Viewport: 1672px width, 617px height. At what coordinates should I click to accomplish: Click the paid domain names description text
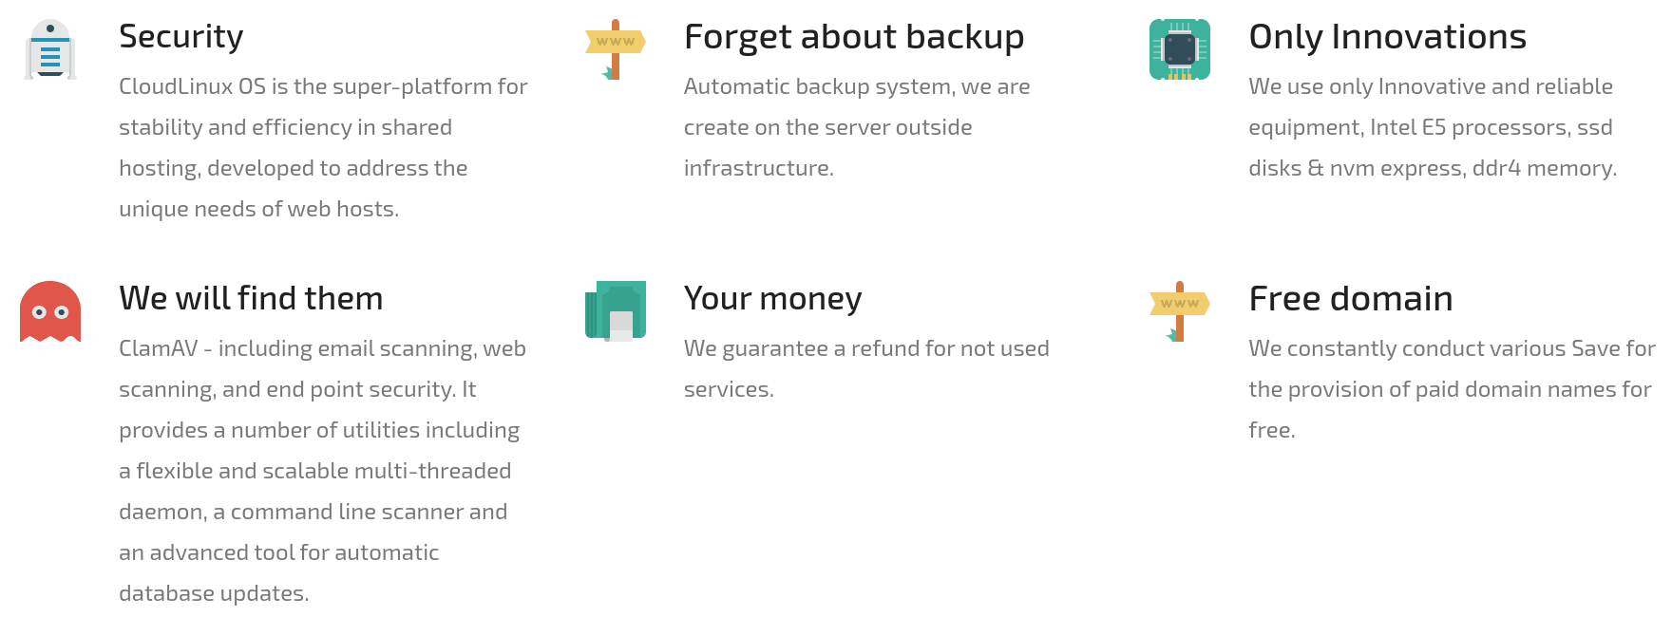(1452, 389)
